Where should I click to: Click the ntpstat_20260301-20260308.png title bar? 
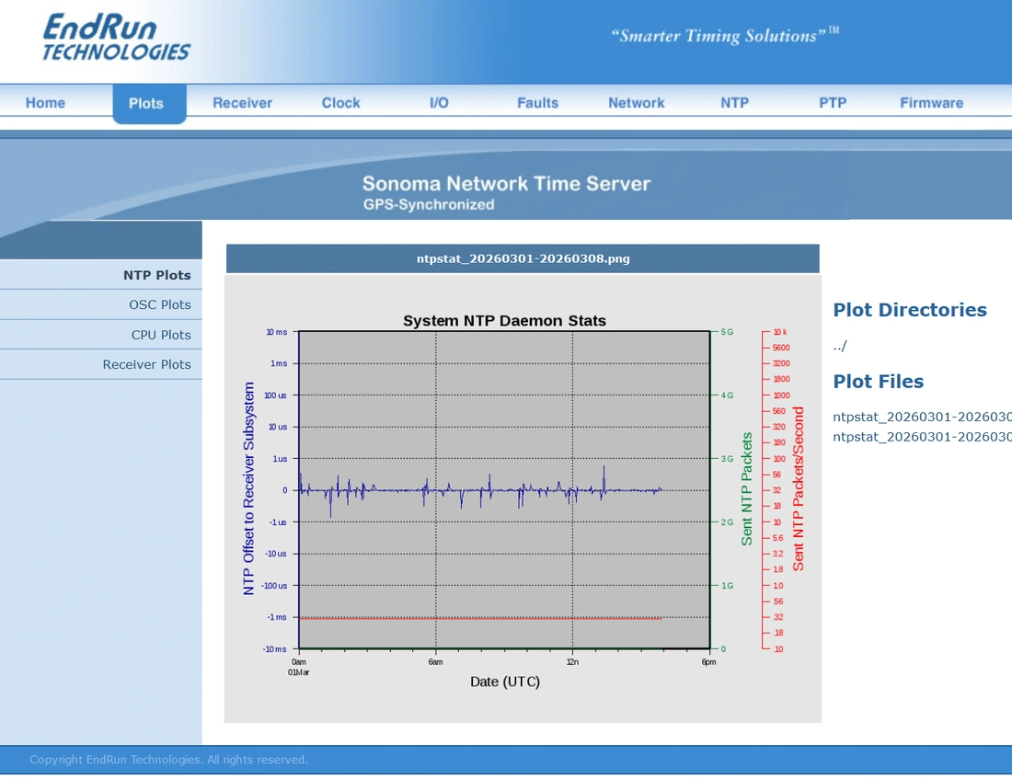tap(523, 258)
